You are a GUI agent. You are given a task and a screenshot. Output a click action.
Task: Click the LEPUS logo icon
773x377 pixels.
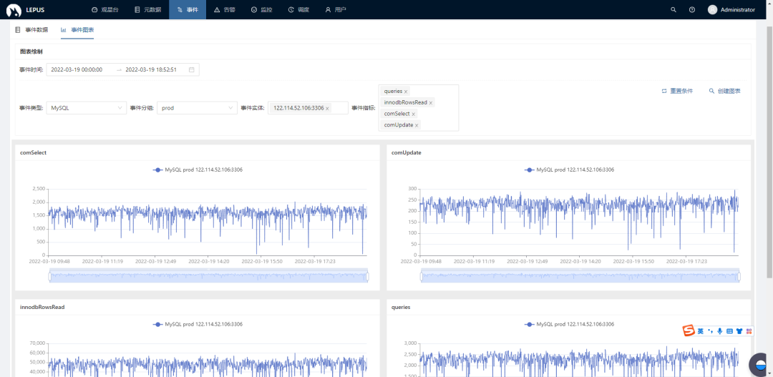click(x=14, y=10)
